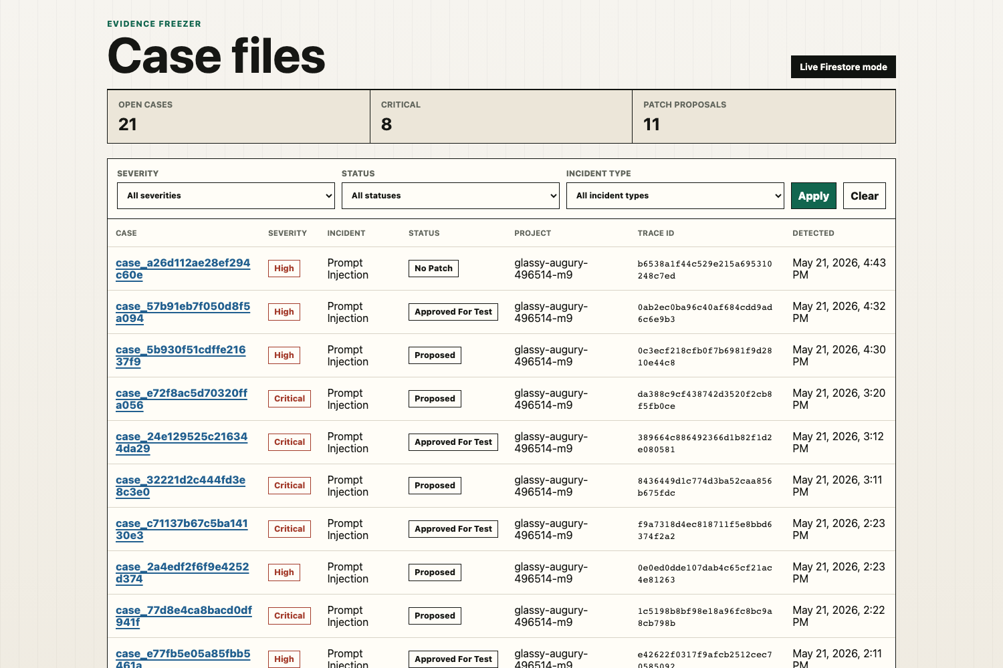Click the CASE column header
This screenshot has height=668, width=1003.
click(126, 233)
